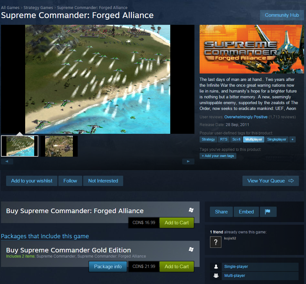306x284 pixels.
Task: Click the previous screenshot left arrow
Action: pyautogui.click(x=7, y=161)
